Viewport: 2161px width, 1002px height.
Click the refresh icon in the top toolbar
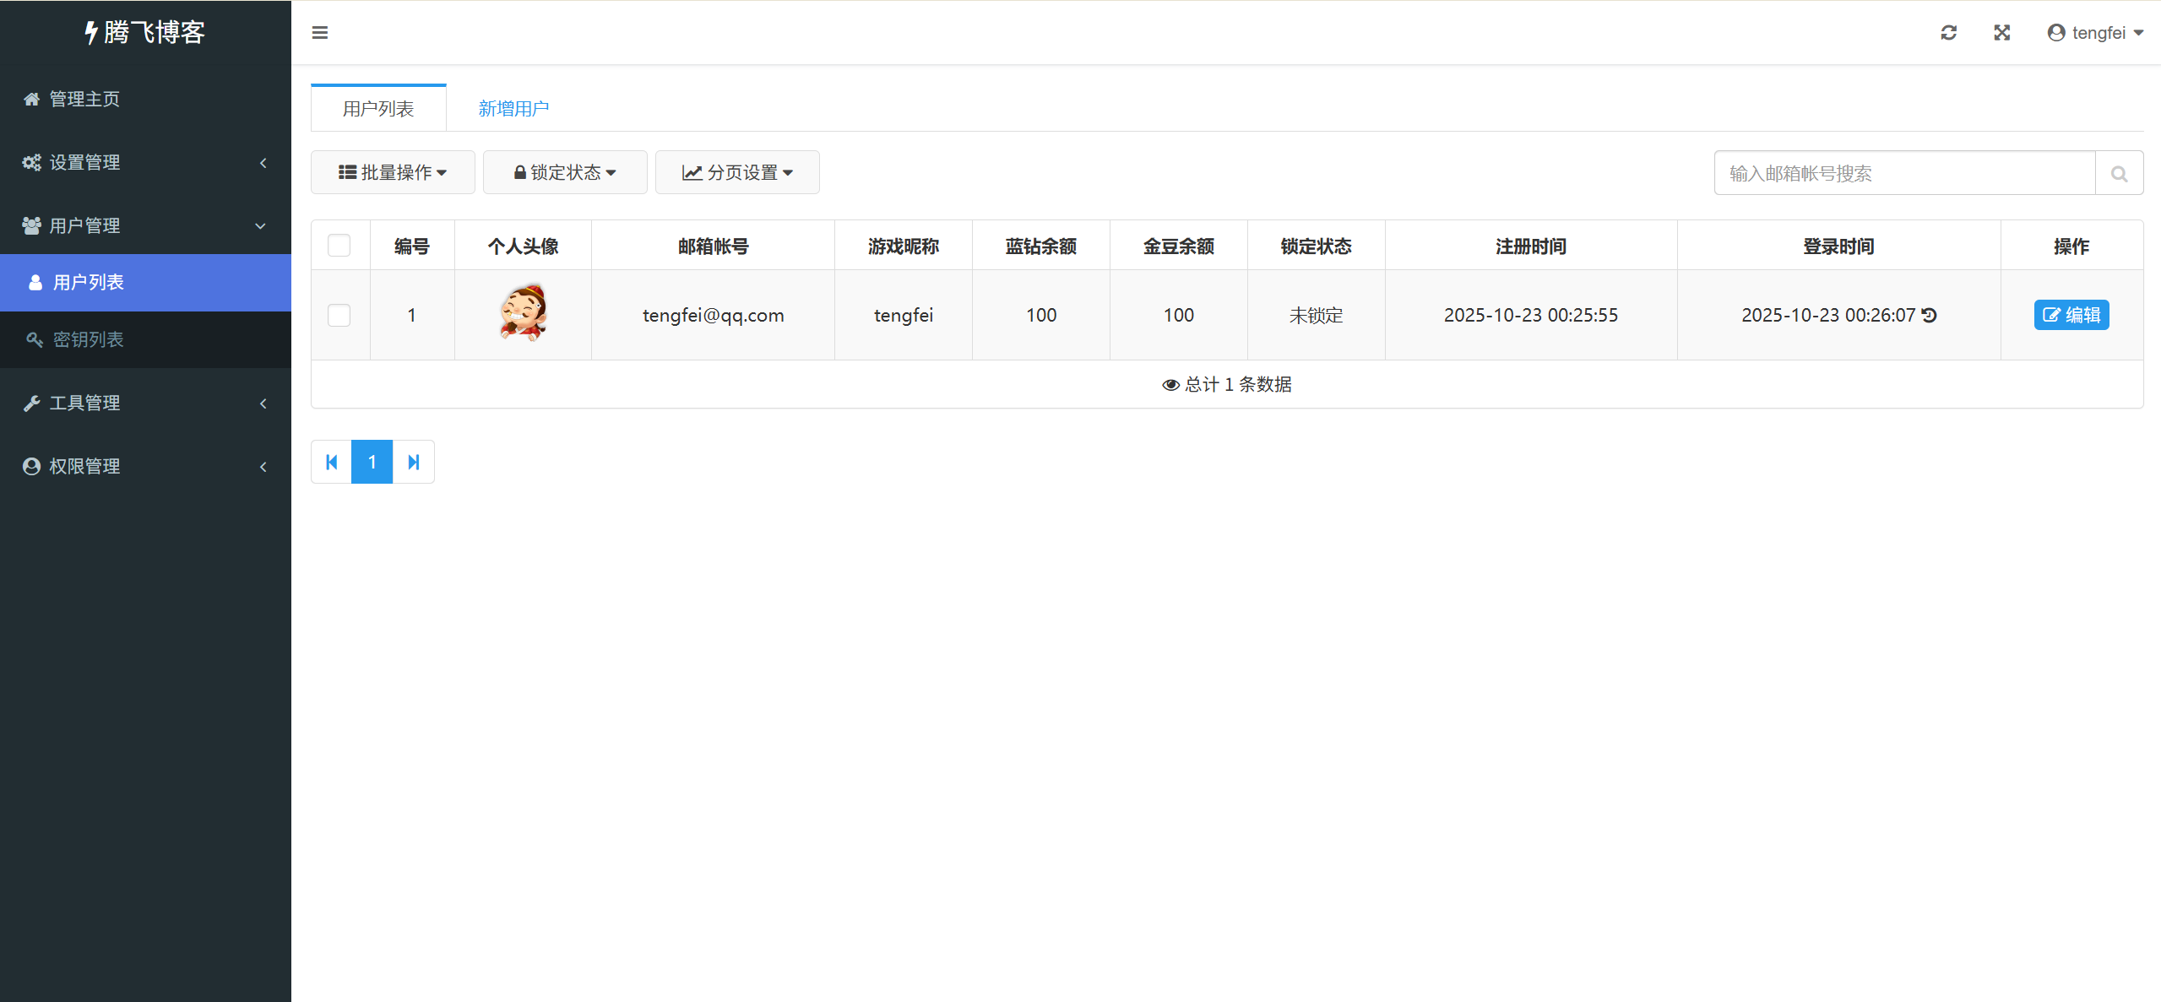[x=1948, y=32]
